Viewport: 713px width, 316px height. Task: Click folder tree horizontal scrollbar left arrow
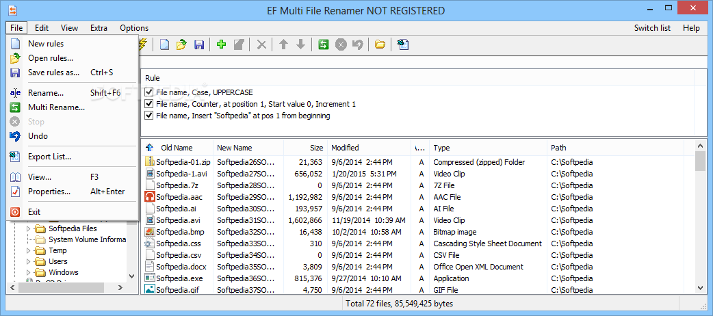12,287
